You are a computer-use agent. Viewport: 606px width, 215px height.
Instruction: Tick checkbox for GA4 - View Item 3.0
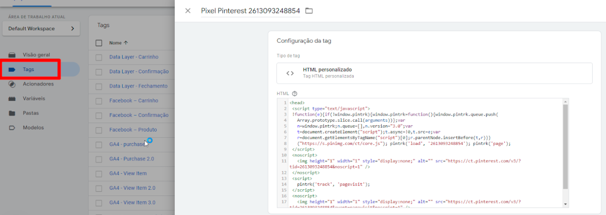click(x=99, y=203)
